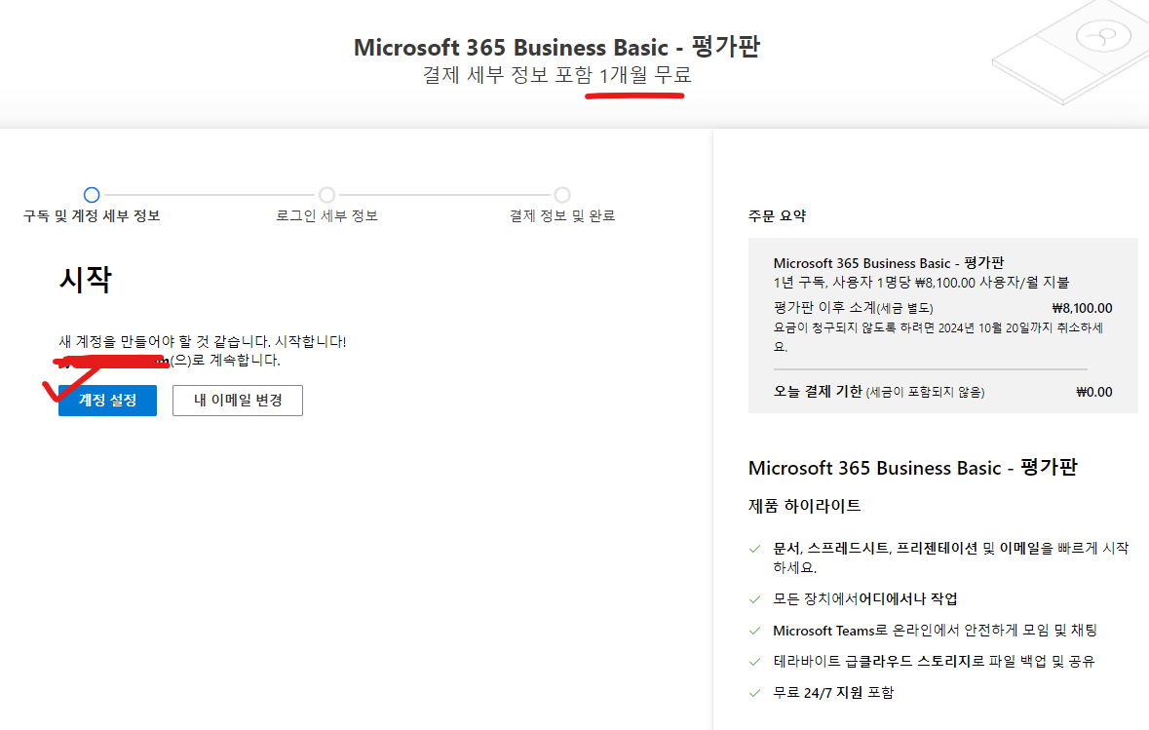Click 결제 세부 정보 포함 1개월 무료 subtitle

click(x=556, y=75)
